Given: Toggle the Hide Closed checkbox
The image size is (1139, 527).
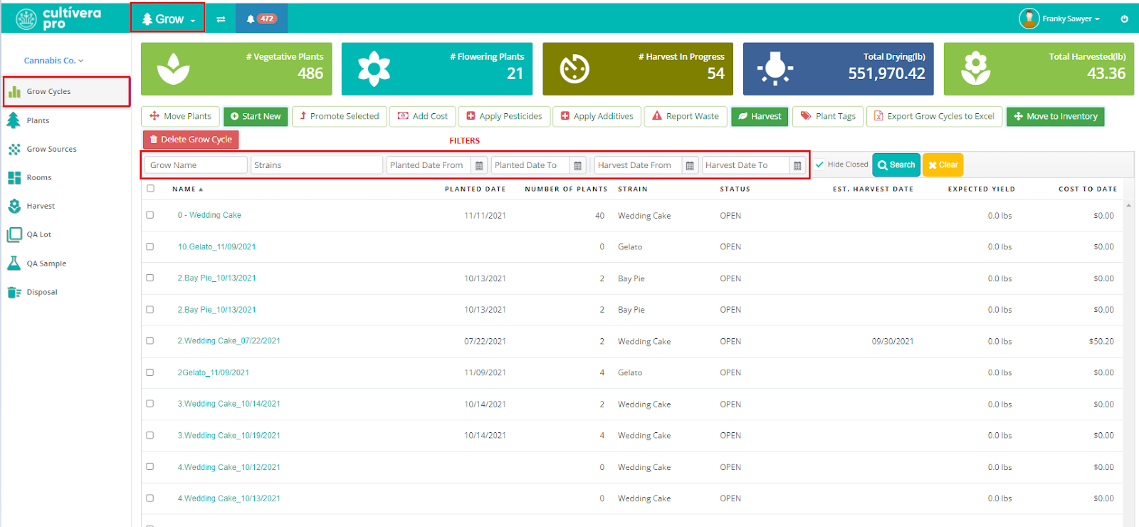Looking at the screenshot, I should tap(820, 165).
